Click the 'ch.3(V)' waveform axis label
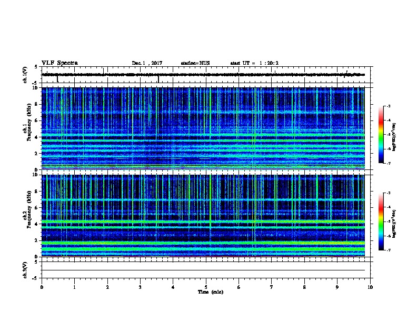The width and height of the screenshot is (417, 322). (25, 270)
